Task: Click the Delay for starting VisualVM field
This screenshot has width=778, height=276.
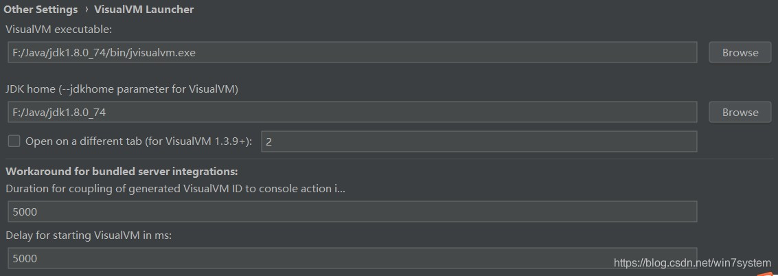Action: pos(352,258)
